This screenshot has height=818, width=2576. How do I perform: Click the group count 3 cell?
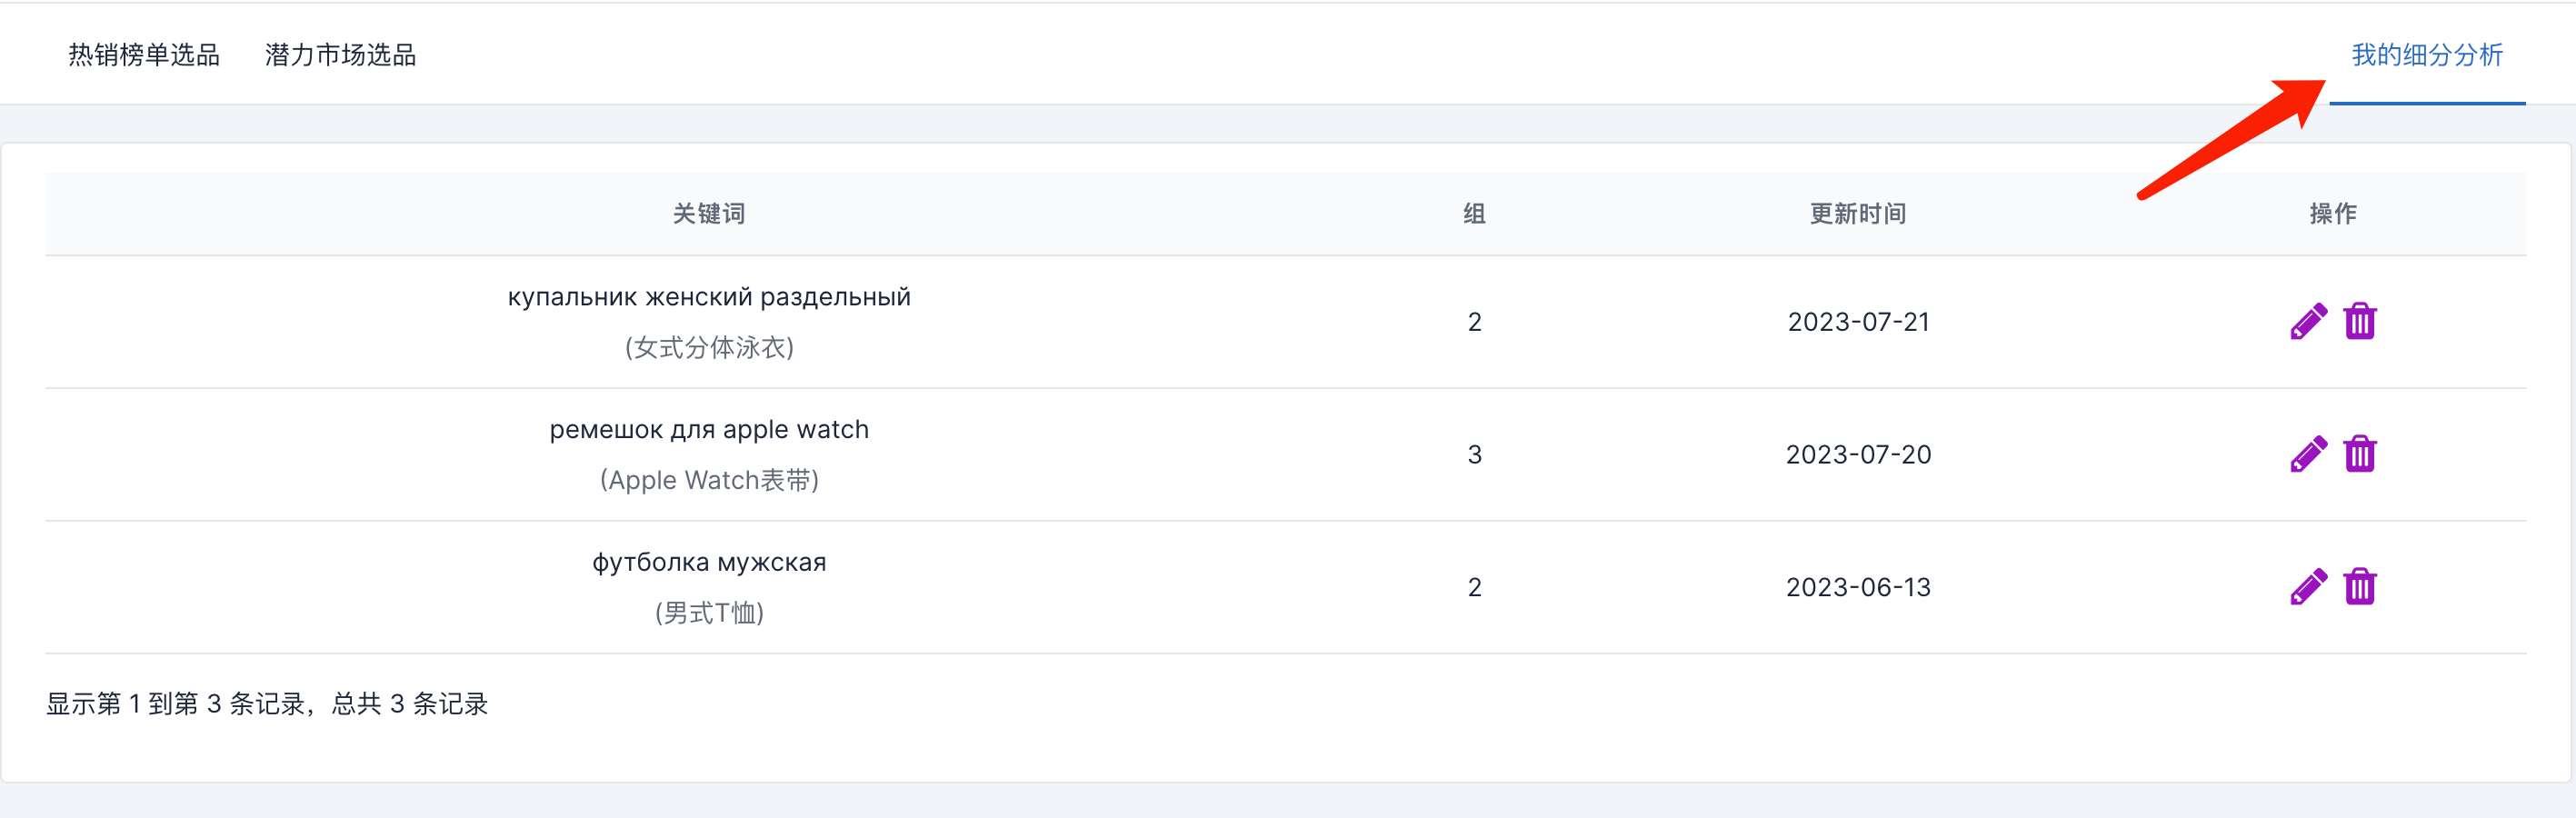[1474, 455]
